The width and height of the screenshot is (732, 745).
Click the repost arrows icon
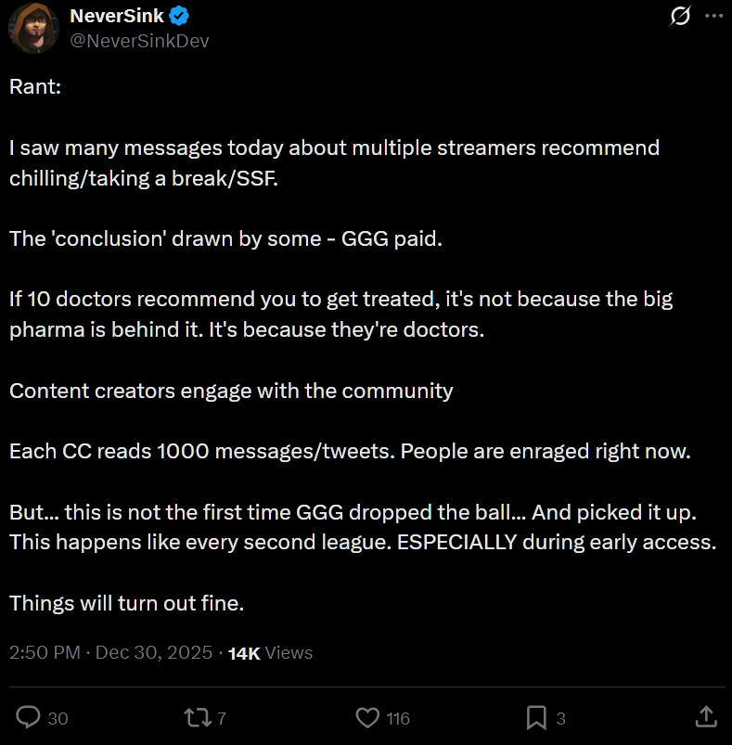[x=199, y=717]
